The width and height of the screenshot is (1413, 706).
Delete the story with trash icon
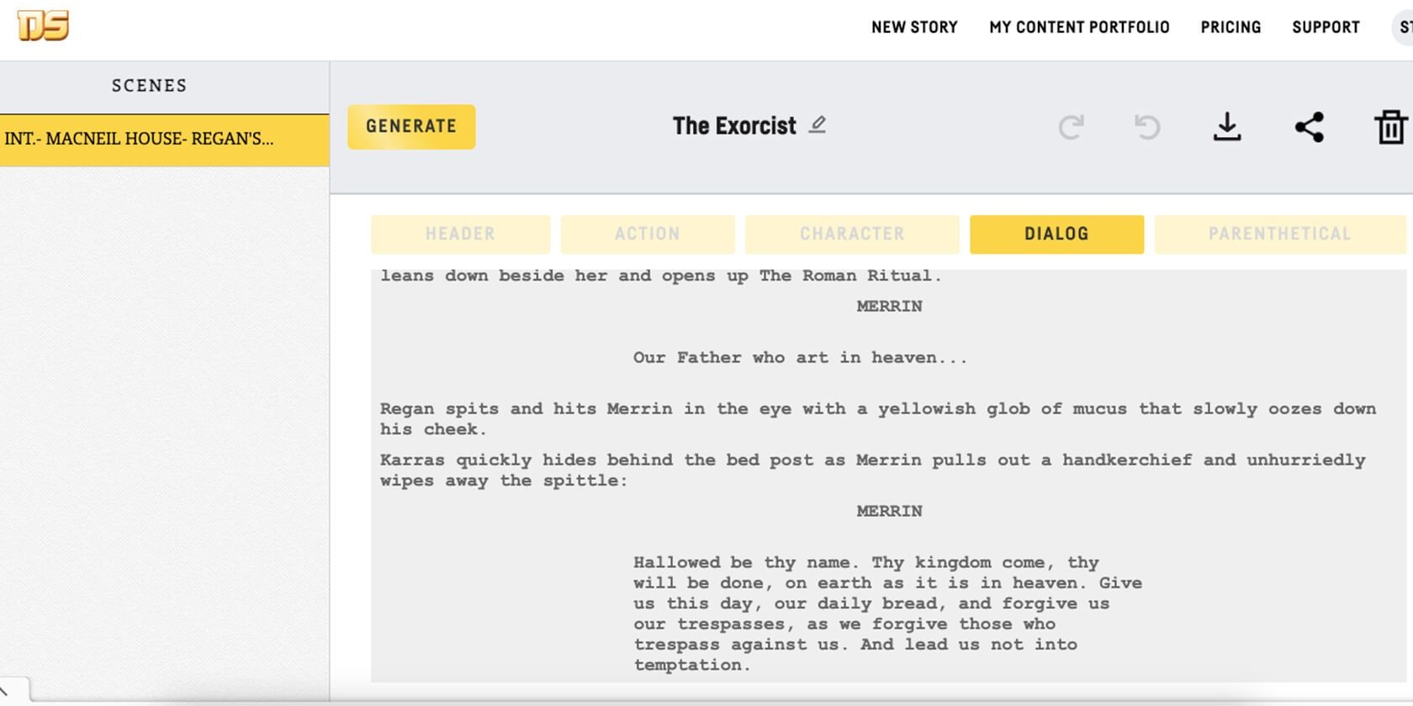point(1390,127)
